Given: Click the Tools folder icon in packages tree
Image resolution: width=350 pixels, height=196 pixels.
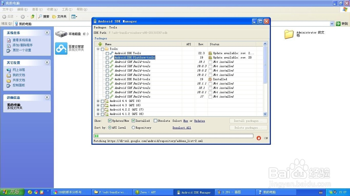Looking at the screenshot, I should [107, 49].
